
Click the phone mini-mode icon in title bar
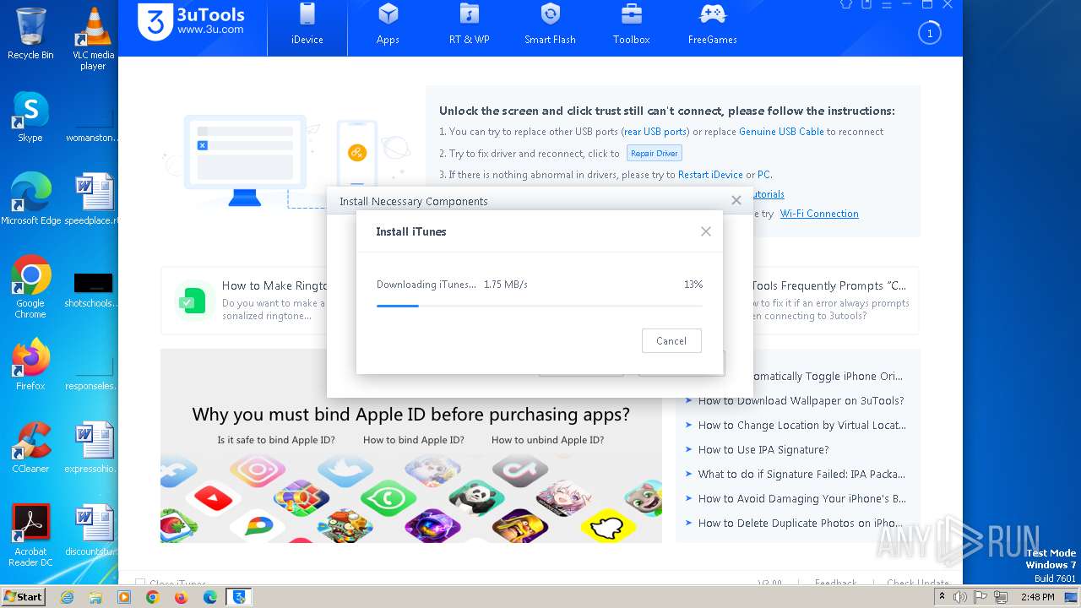pos(866,4)
